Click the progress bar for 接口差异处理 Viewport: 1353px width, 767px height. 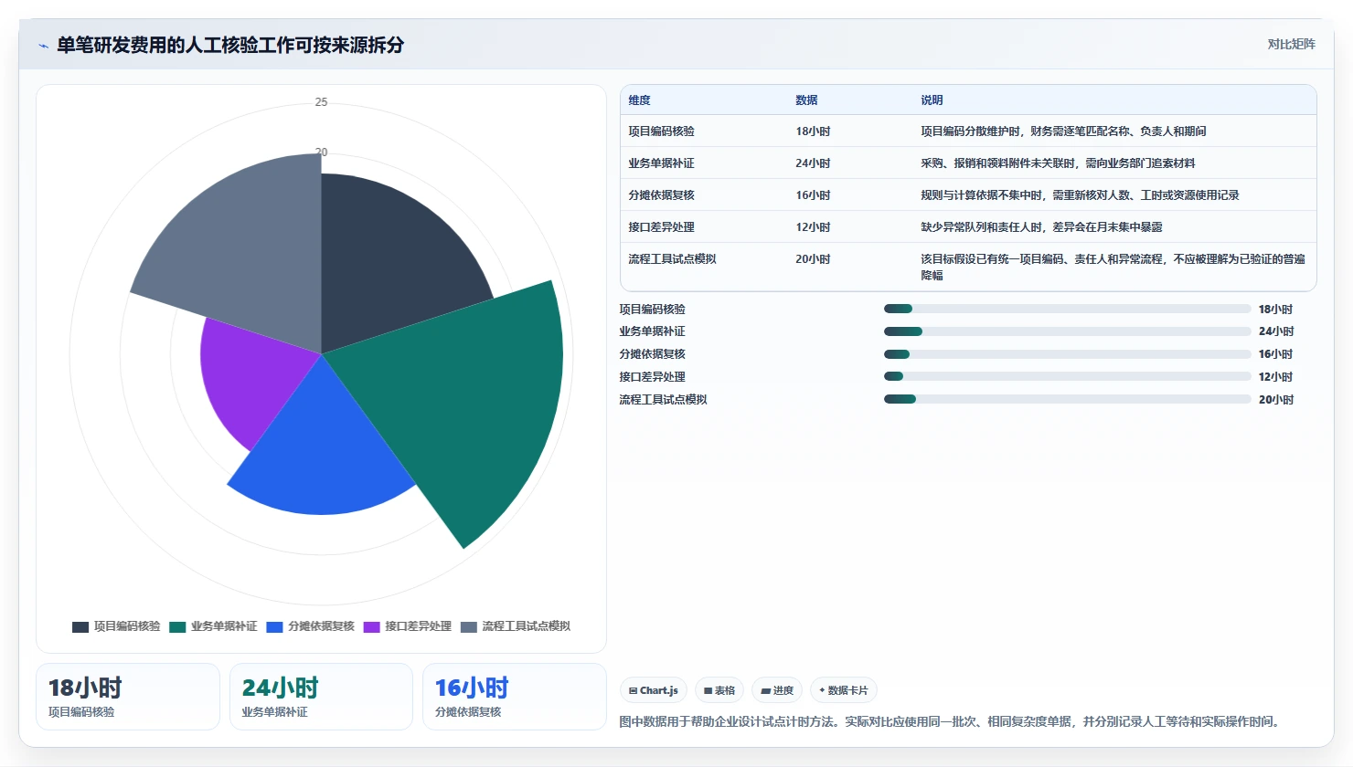click(x=1067, y=376)
